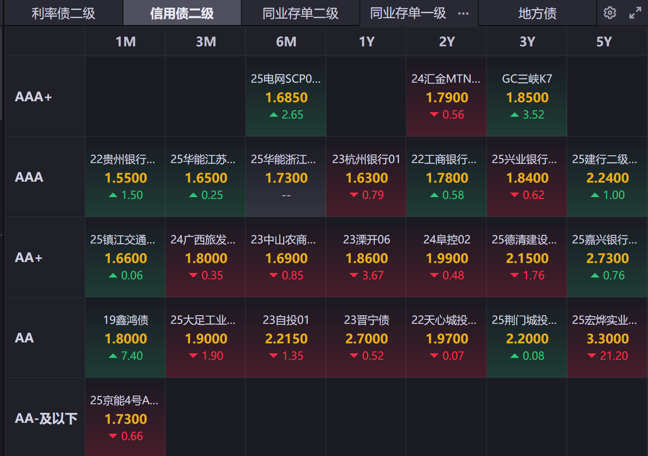Select the GC三峡K7 bond cell
648x456 pixels.
(527, 97)
